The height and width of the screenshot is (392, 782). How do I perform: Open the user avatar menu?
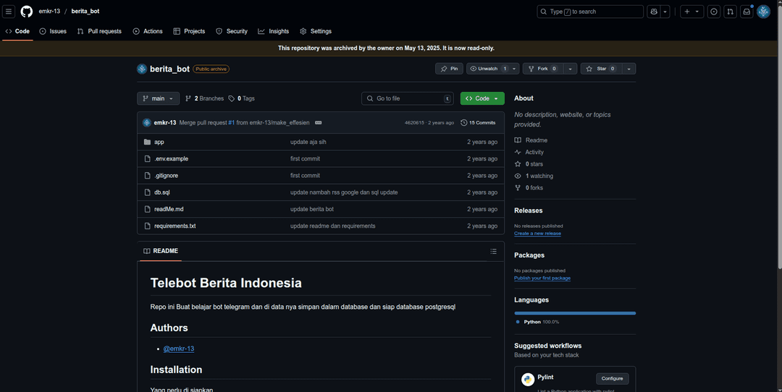pos(764,12)
